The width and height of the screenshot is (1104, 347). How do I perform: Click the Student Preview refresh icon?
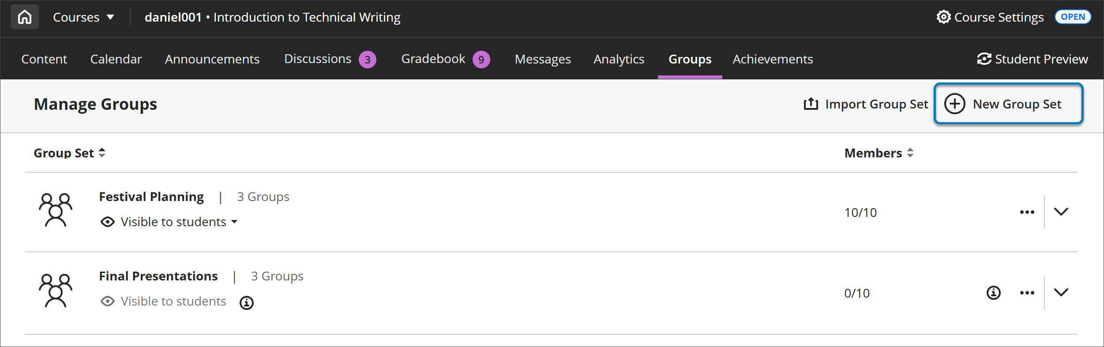click(984, 59)
